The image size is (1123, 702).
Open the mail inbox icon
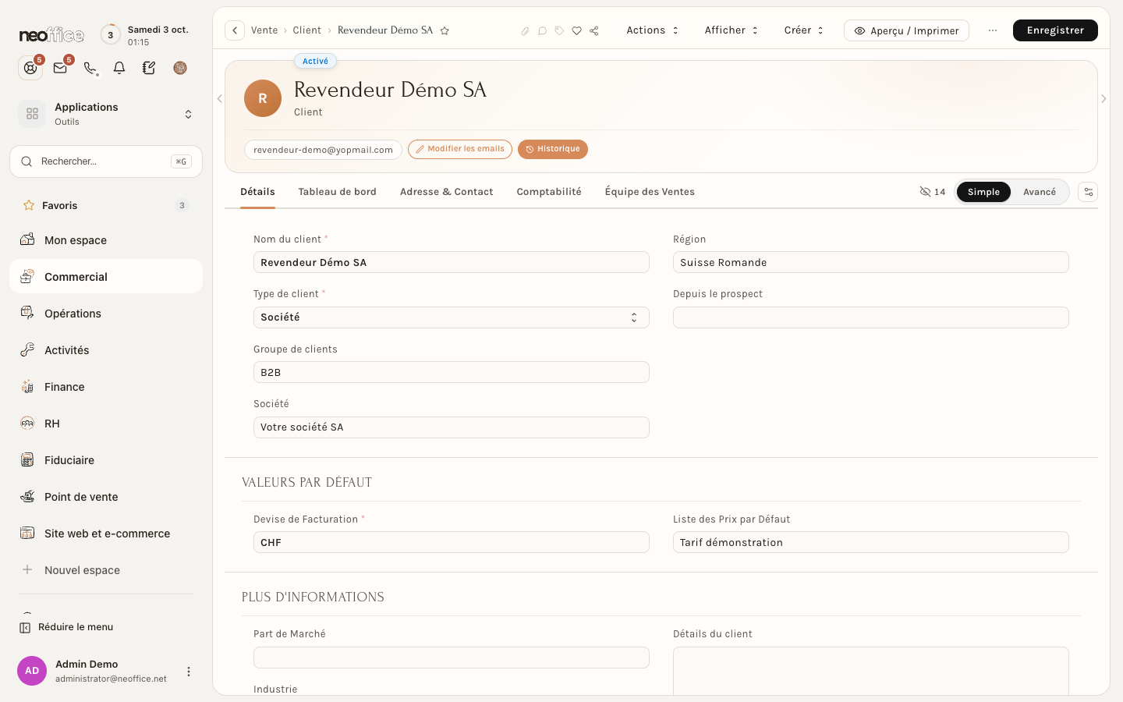point(60,68)
